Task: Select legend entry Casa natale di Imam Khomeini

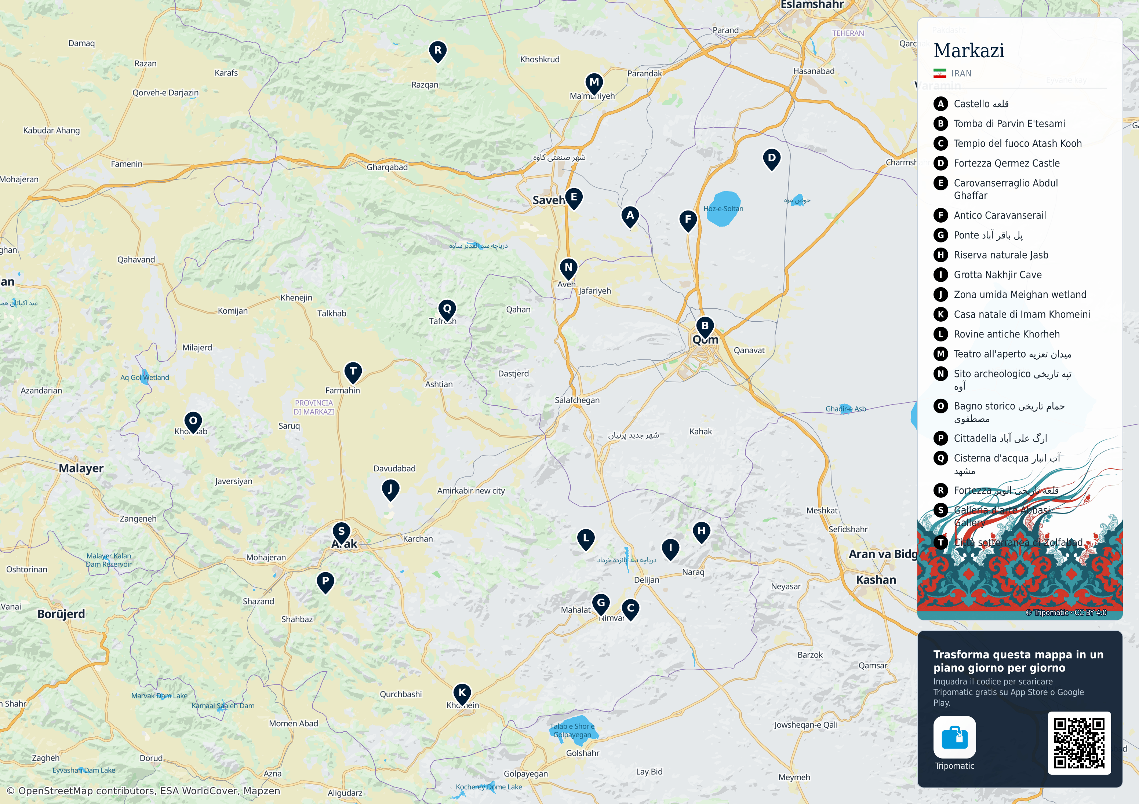Action: tap(1022, 314)
